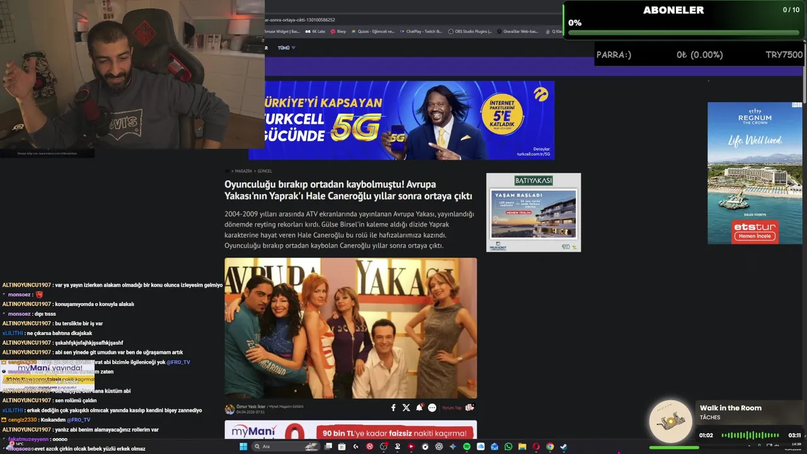This screenshot has width=807, height=454.
Task: Open the ChatPlay - Twitch bookmark
Action: pyautogui.click(x=421, y=31)
